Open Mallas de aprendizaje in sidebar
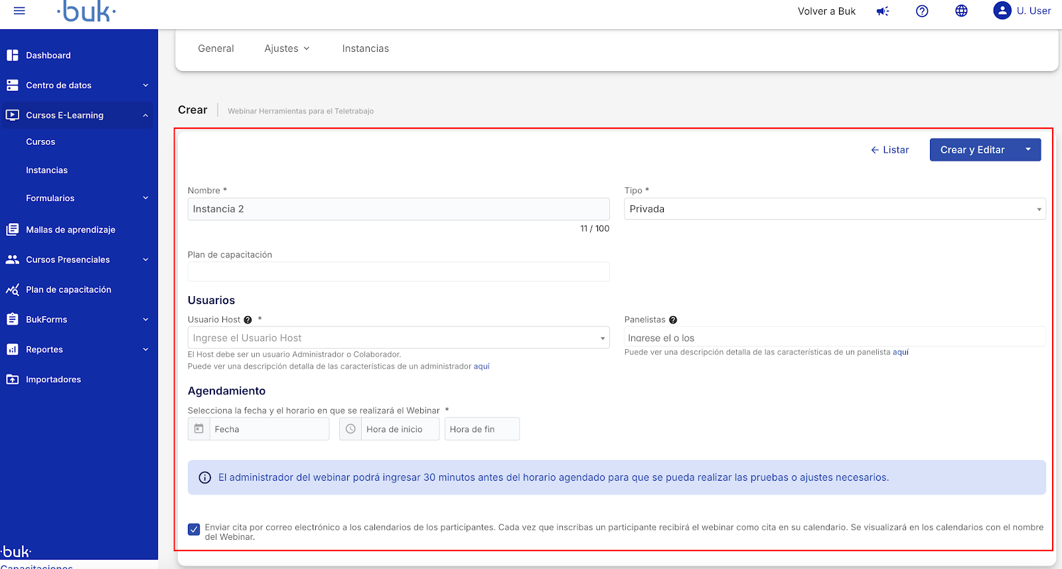Screen dimensions: 1062x569 pos(70,230)
